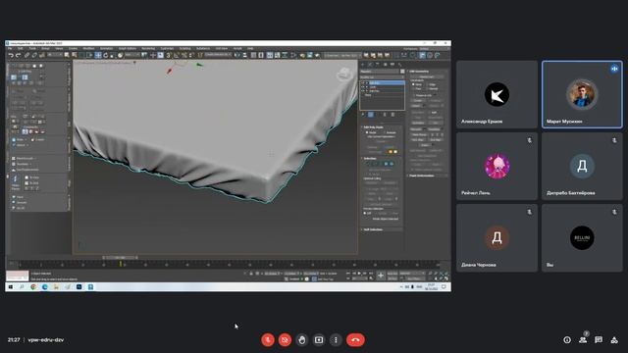Select Model radio in Edit Poly Mode
Screen dimensions: 628x353
tap(367, 132)
